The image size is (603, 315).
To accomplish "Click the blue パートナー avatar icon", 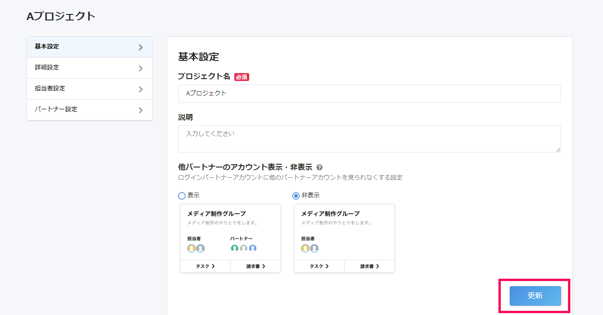I will (252, 248).
